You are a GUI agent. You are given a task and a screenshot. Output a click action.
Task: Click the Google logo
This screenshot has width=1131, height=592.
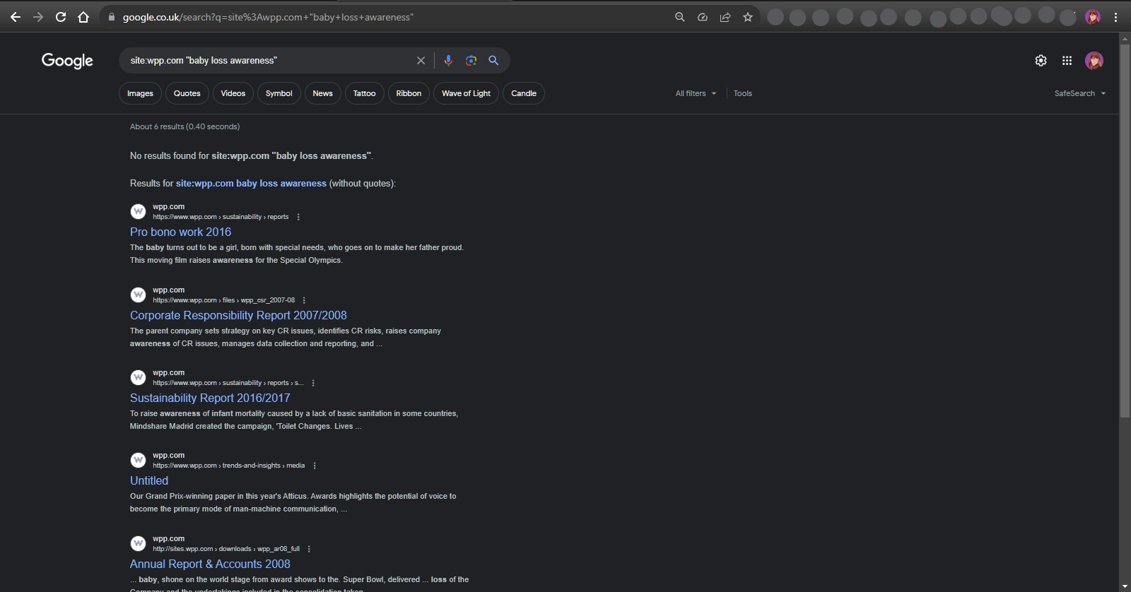point(67,61)
